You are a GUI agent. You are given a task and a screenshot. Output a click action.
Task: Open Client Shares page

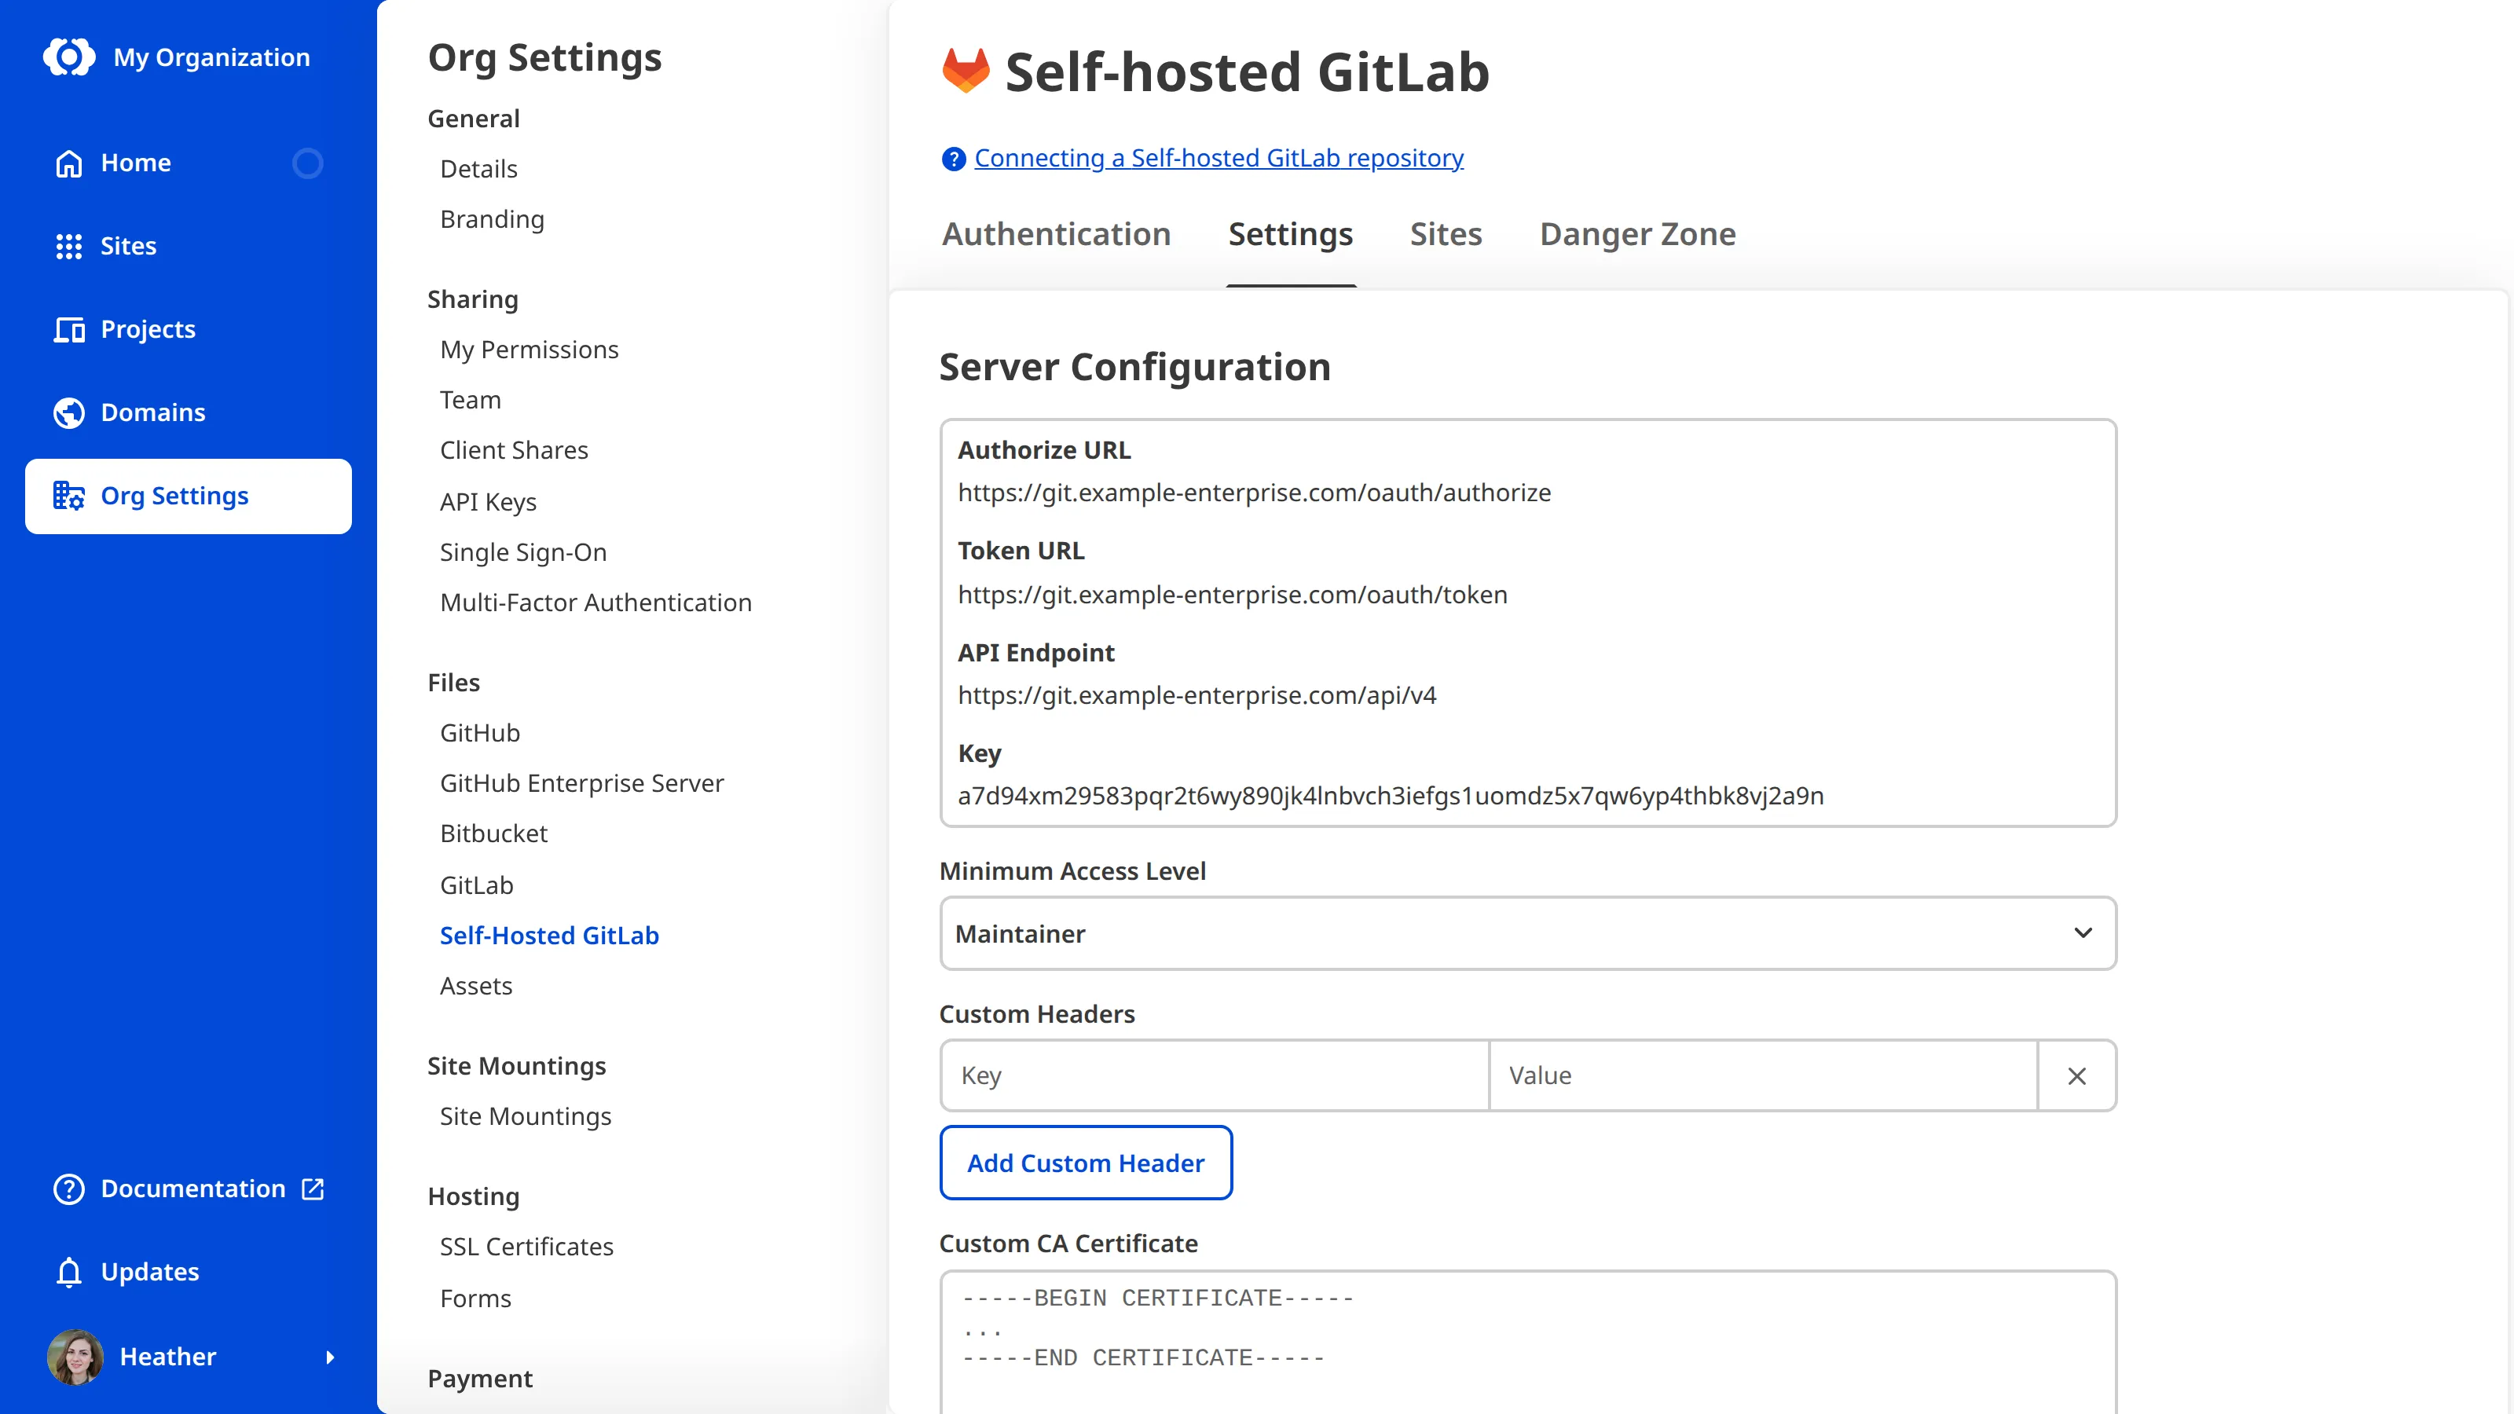coord(513,450)
